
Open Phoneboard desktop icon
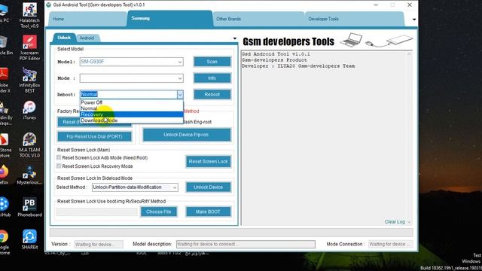29,208
